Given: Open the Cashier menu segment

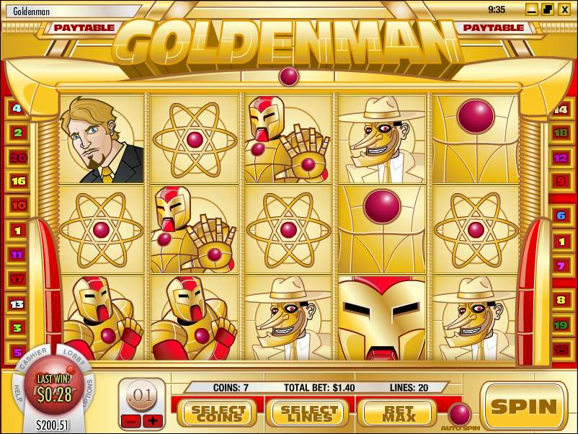Looking at the screenshot, I should click(34, 357).
